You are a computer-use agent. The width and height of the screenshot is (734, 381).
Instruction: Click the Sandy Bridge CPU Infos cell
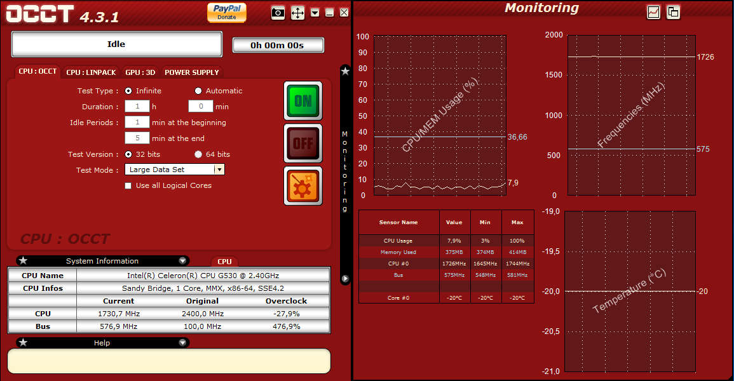[203, 288]
